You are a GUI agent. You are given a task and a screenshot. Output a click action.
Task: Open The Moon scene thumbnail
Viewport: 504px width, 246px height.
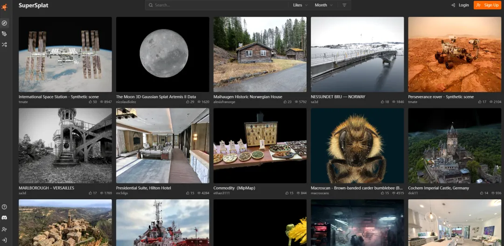click(x=163, y=54)
